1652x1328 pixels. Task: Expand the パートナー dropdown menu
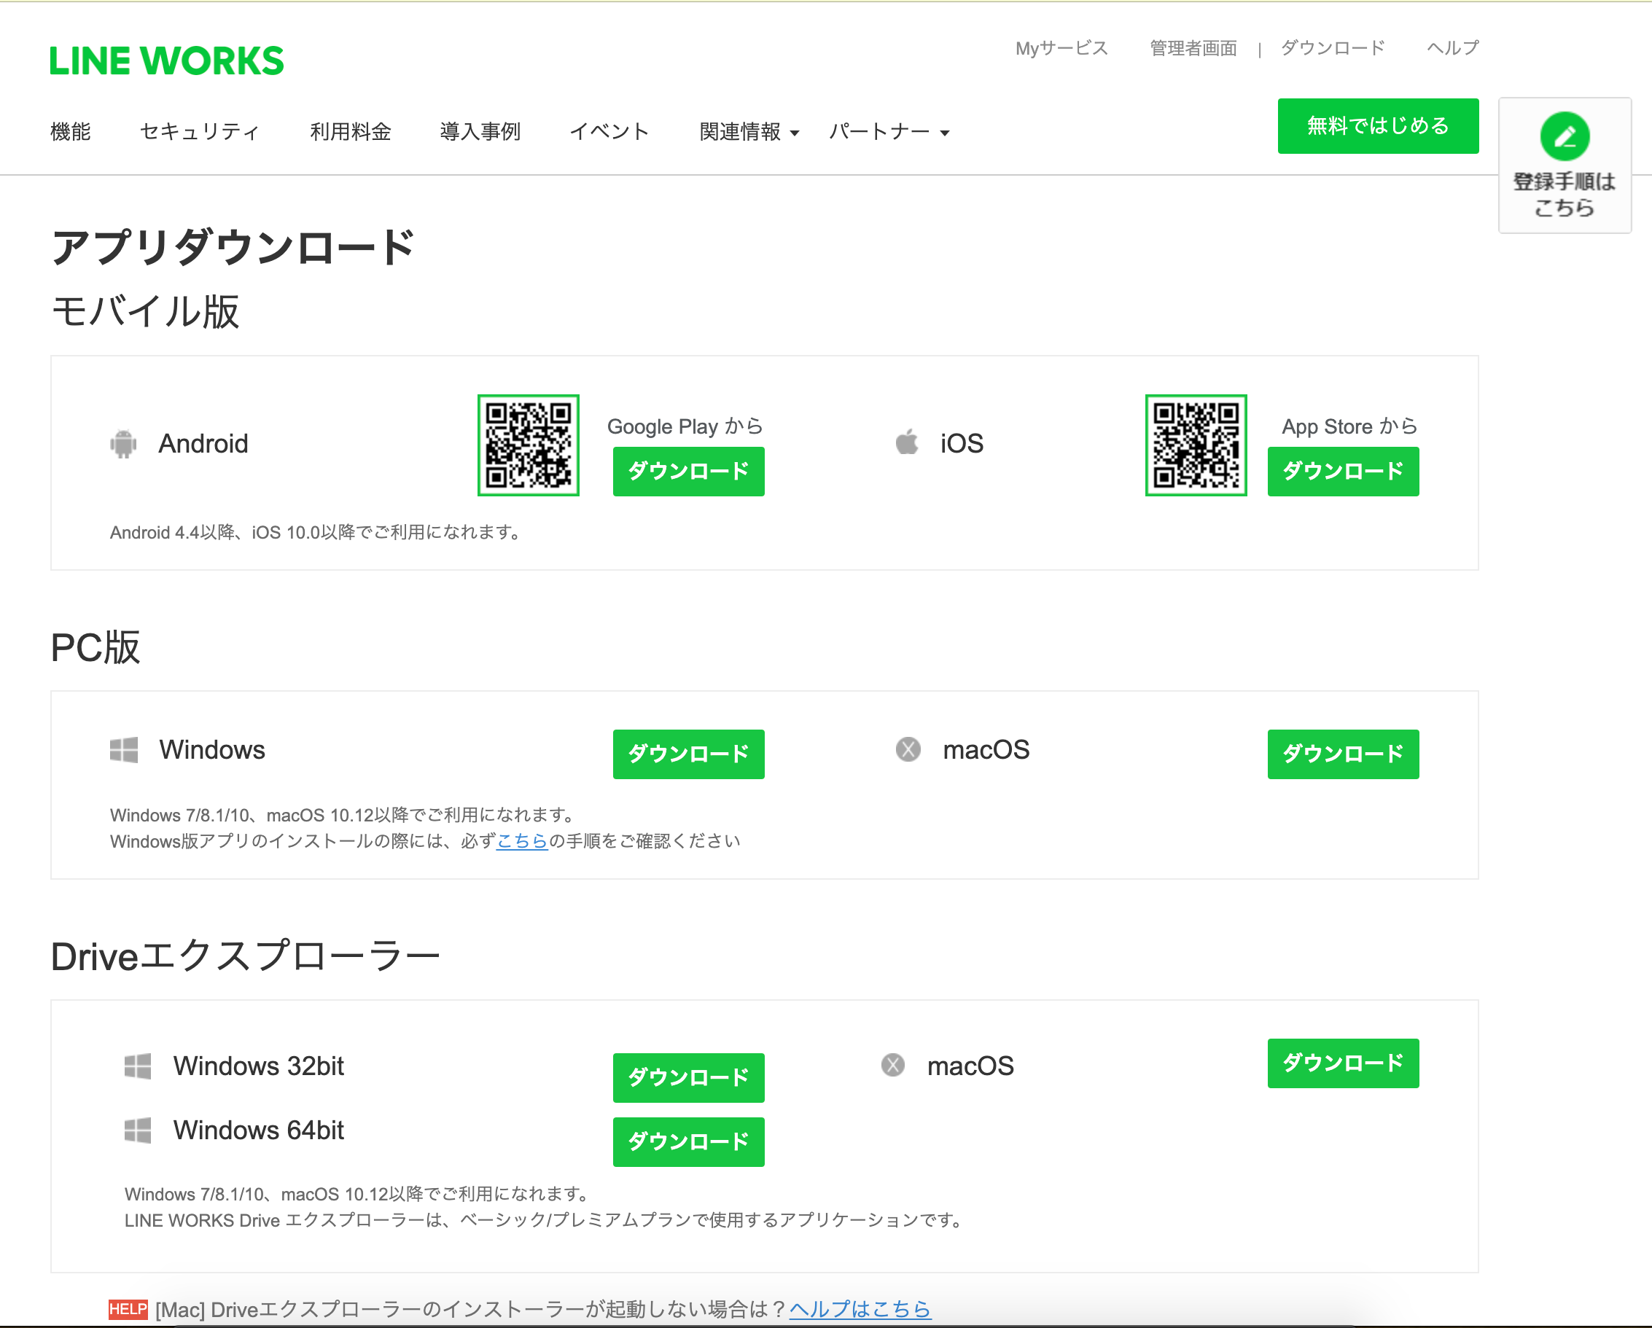click(x=889, y=132)
